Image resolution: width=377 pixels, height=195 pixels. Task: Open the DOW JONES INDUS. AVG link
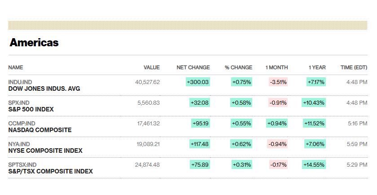(44, 89)
